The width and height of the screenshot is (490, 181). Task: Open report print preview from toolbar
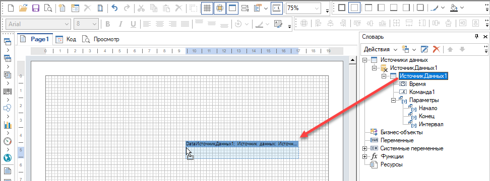(48, 8)
